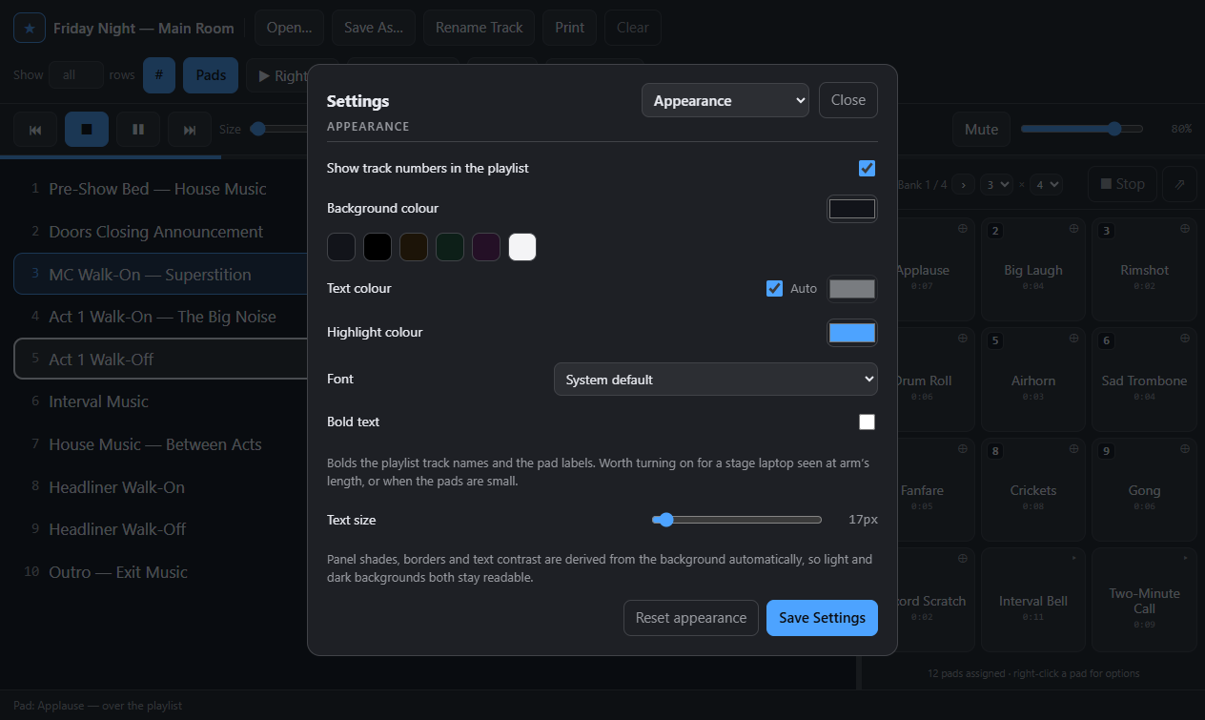
Task: Mute the master output
Action: click(x=981, y=129)
